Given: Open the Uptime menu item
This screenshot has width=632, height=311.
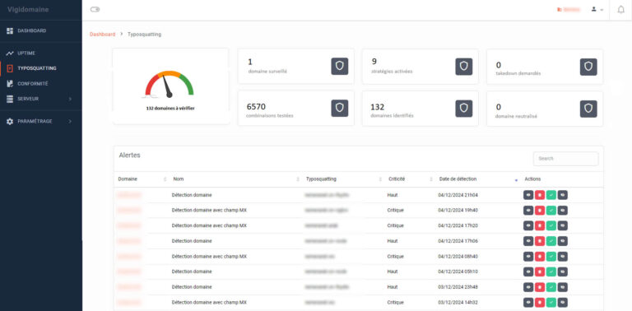Looking at the screenshot, I should pos(40,53).
